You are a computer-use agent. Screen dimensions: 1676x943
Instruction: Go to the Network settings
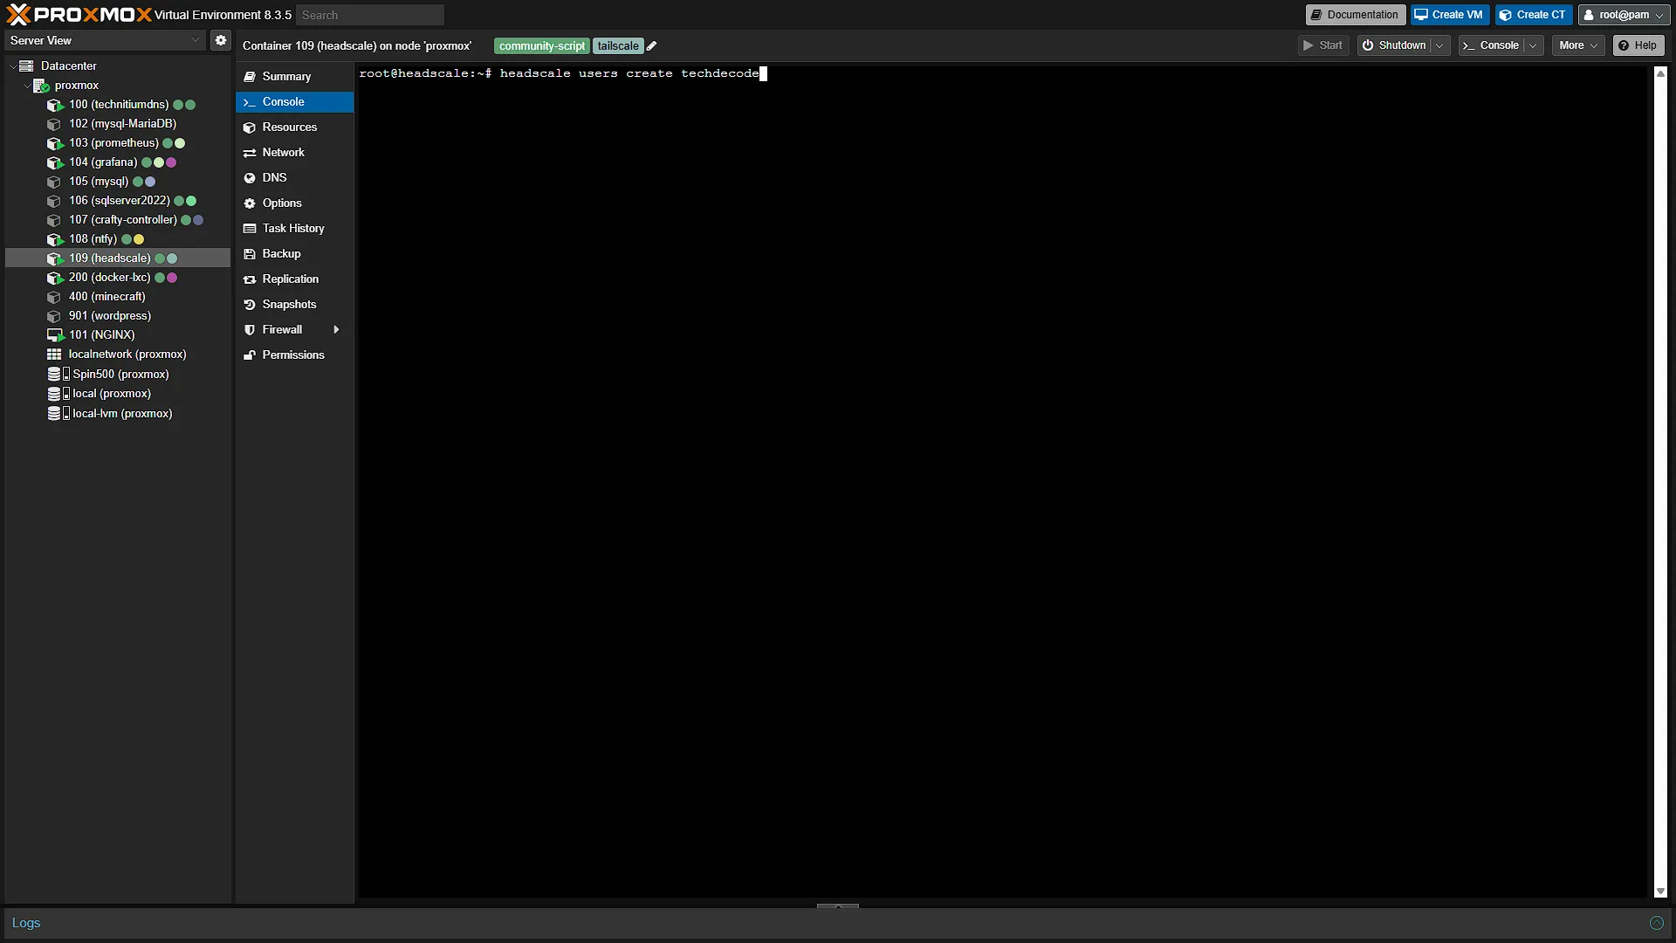[294, 153]
